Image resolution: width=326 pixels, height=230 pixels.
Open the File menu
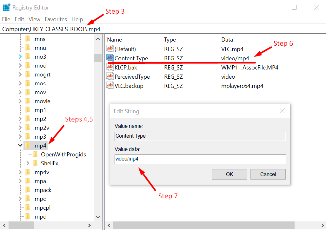click(6, 19)
